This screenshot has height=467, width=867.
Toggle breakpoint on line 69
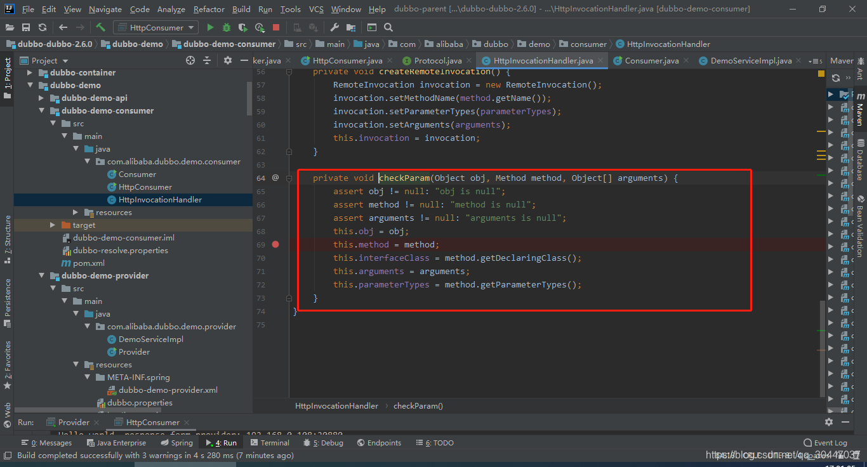pos(275,244)
